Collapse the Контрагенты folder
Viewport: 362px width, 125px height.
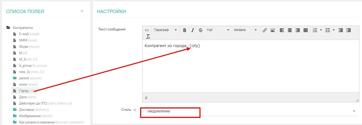[8, 28]
